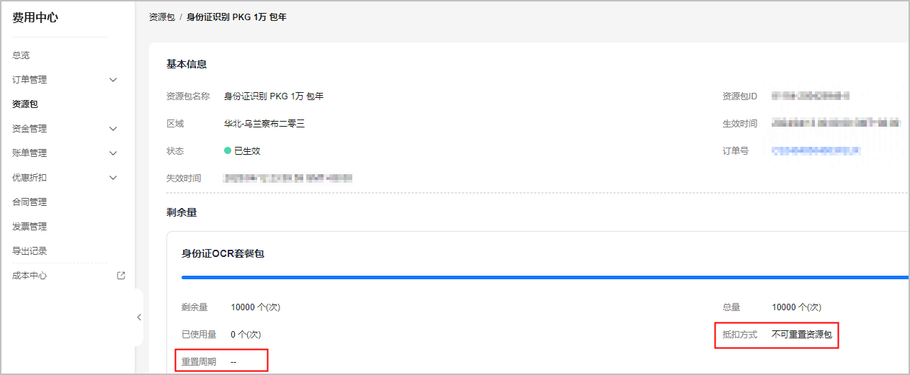
Task: Expand the 订单管理 submenu chevron
Action: click(x=113, y=80)
